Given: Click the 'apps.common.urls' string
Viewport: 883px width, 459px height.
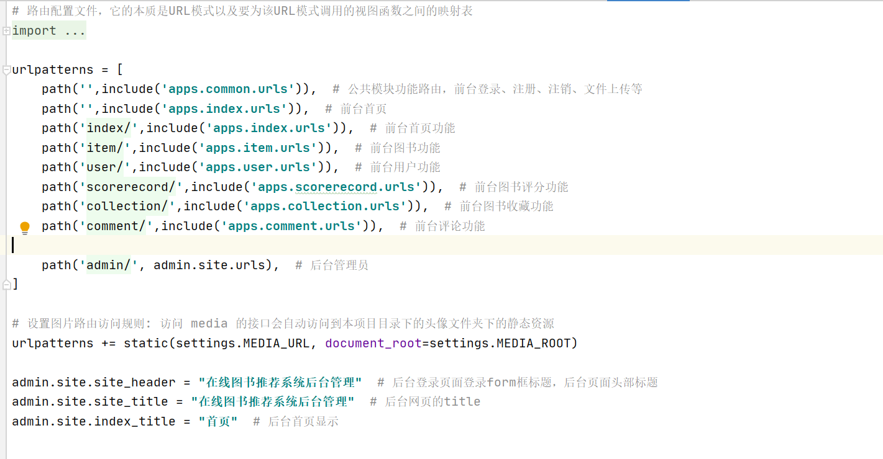Looking at the screenshot, I should [x=228, y=89].
